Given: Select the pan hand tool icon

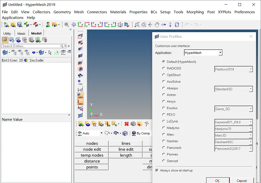Looking at the screenshot, I should (157, 25).
